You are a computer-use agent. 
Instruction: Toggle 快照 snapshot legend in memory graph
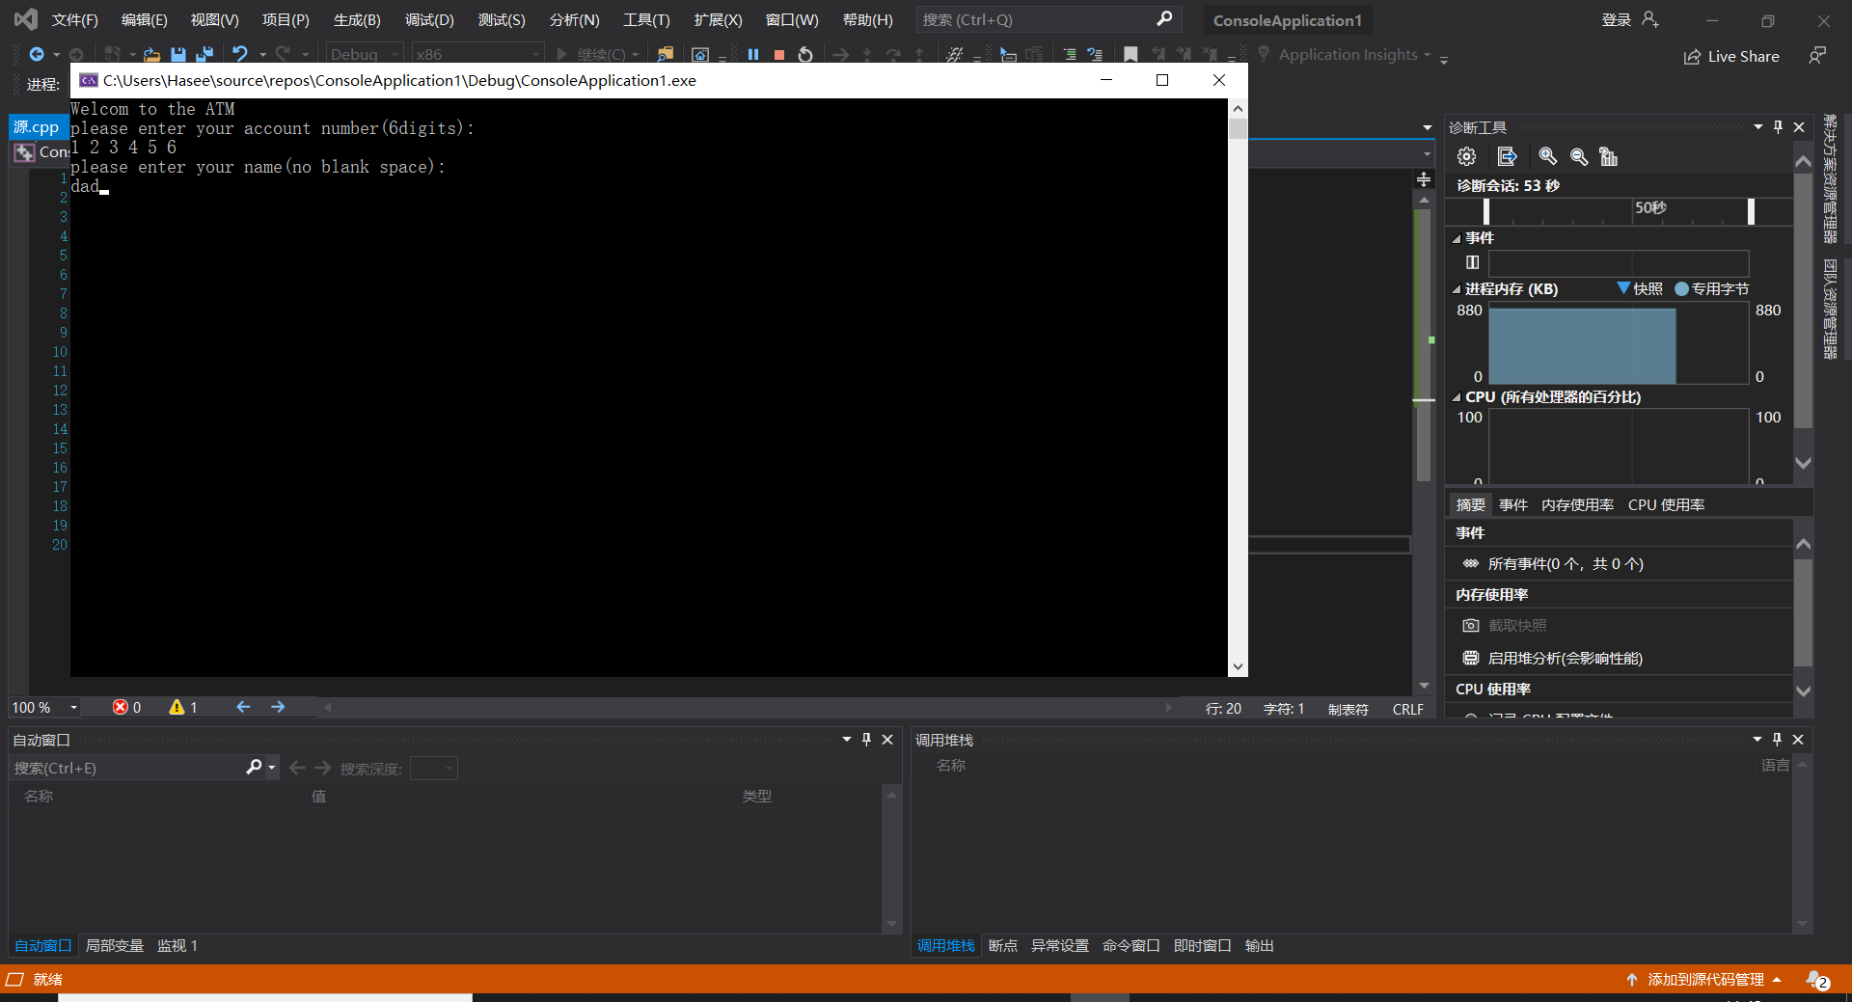pyautogui.click(x=1640, y=289)
